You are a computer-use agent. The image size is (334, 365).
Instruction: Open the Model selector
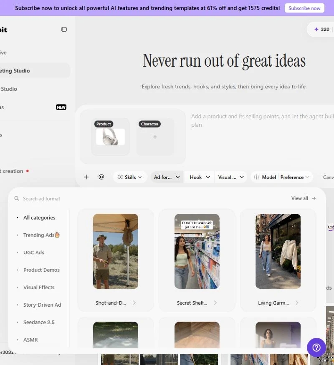click(265, 177)
